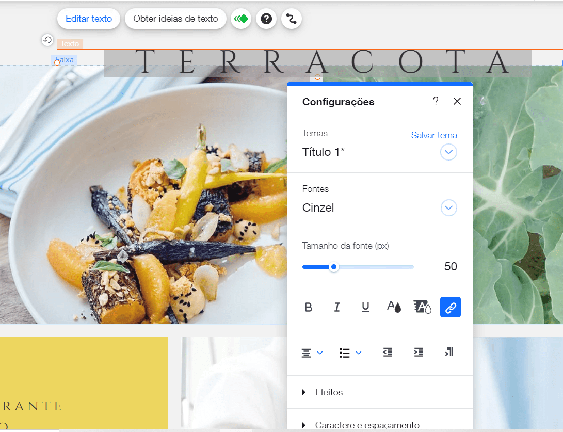Open the text highlight color icon
This screenshot has height=432, width=563.
(422, 307)
